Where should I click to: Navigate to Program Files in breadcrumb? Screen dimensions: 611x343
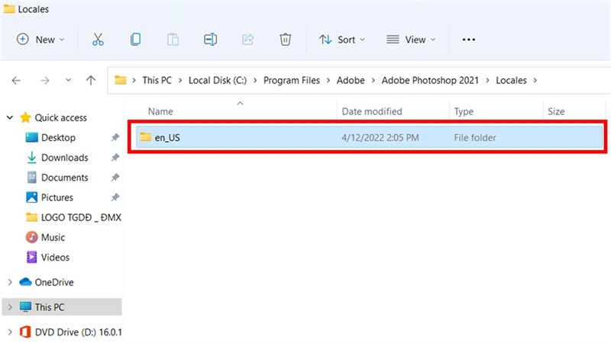[292, 81]
